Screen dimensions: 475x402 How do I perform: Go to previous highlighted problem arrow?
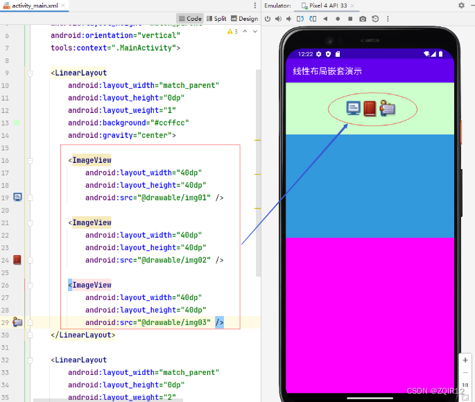(x=245, y=31)
